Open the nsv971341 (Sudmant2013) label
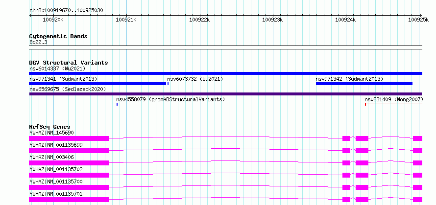Screen dimensions: 436x205 pos(63,79)
